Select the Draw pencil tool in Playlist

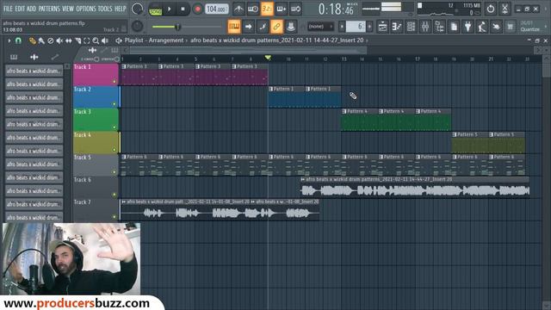pos(33,40)
